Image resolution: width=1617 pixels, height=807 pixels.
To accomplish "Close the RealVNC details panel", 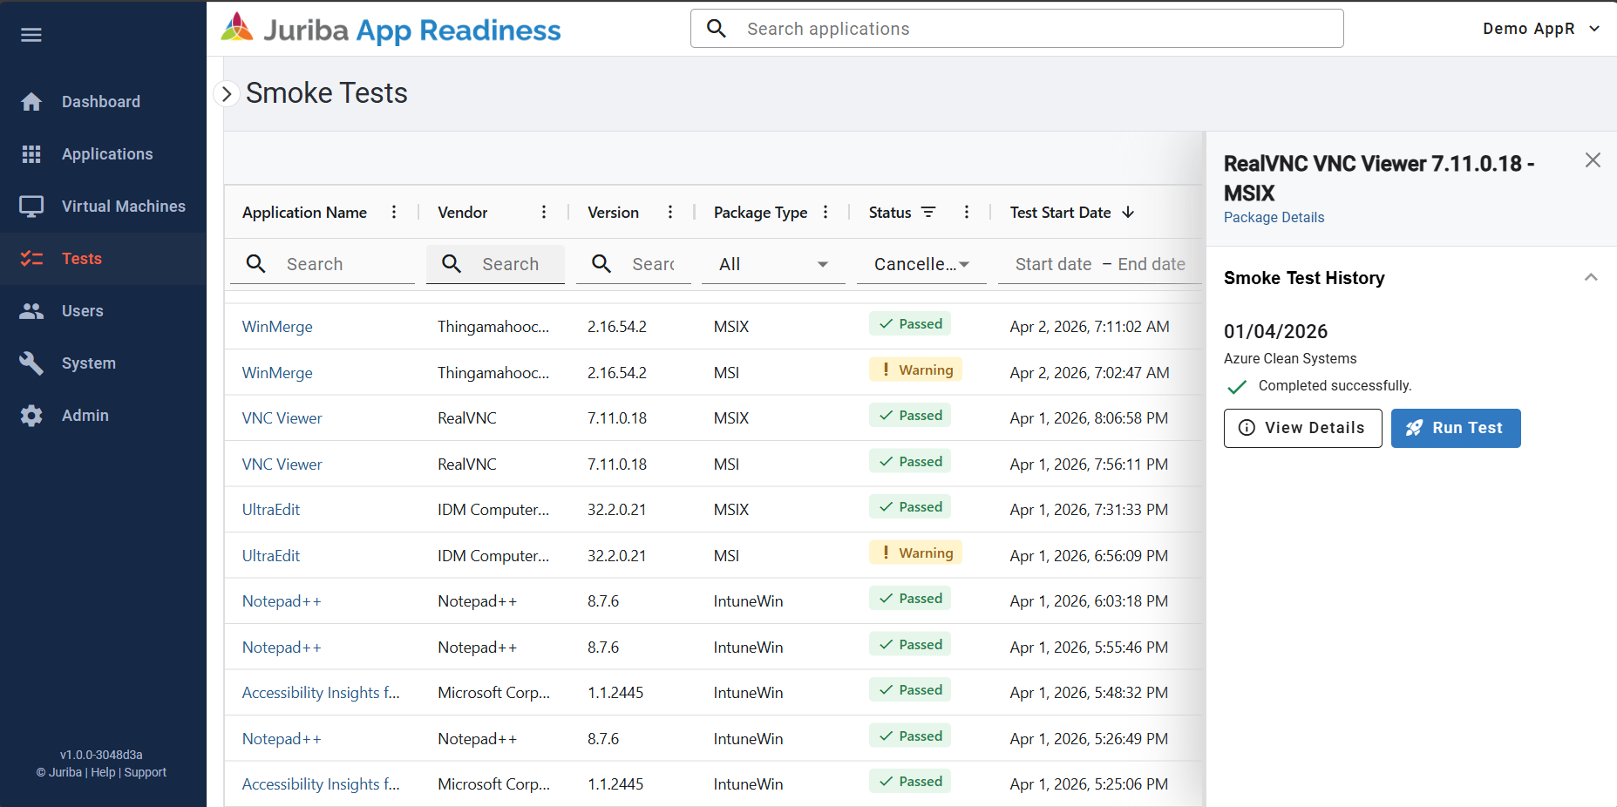I will click(x=1593, y=160).
